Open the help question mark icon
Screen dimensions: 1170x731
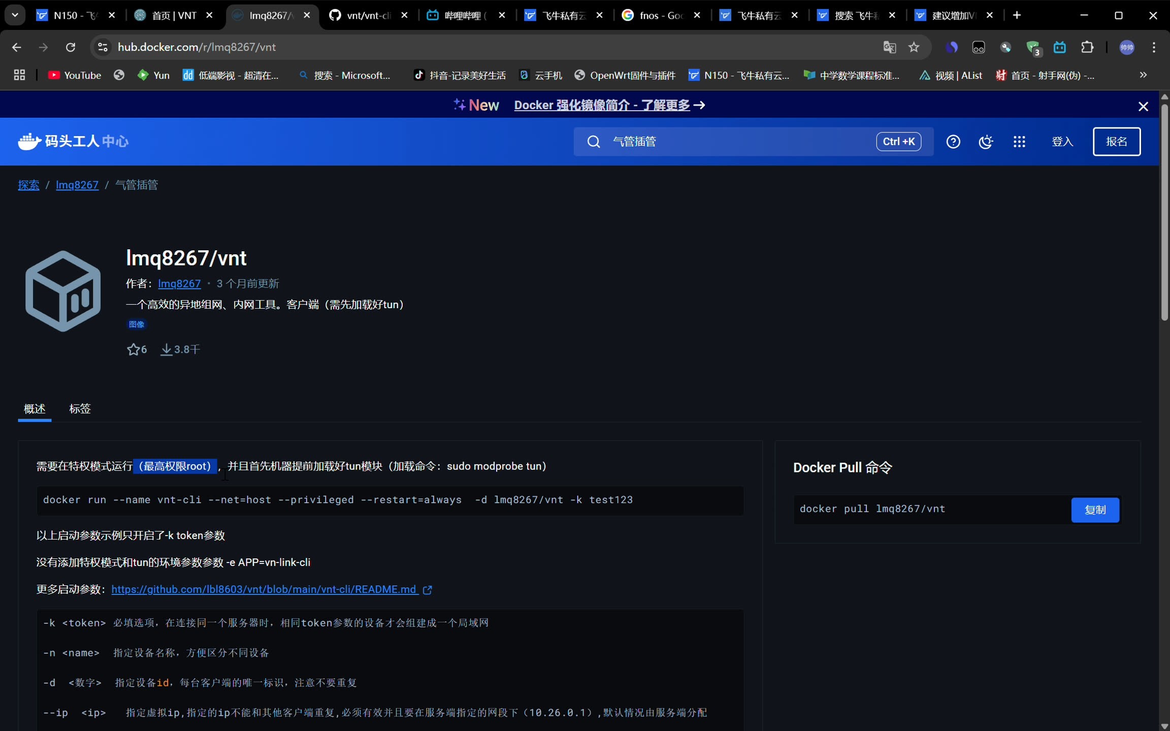point(953,142)
